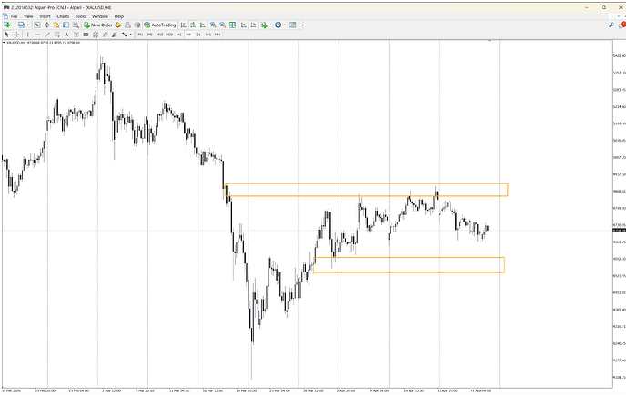628x395 pixels.
Task: Switch timeframe to D1
Action: (x=198, y=35)
